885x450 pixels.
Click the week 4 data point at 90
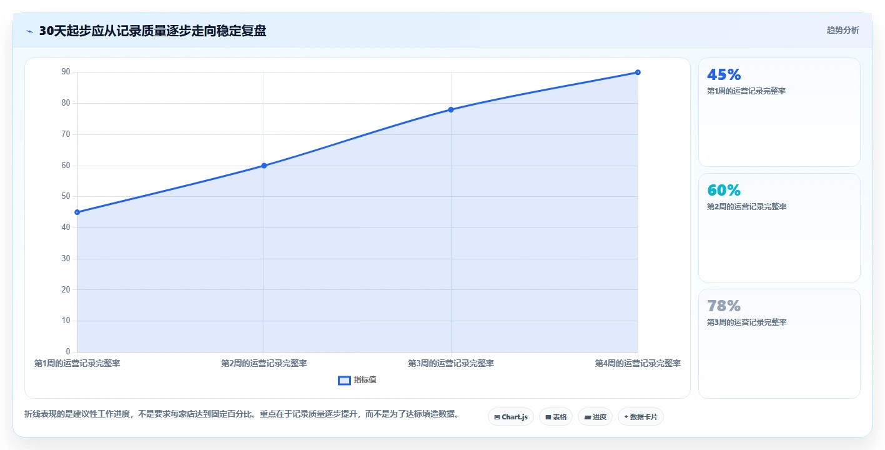[x=638, y=72]
